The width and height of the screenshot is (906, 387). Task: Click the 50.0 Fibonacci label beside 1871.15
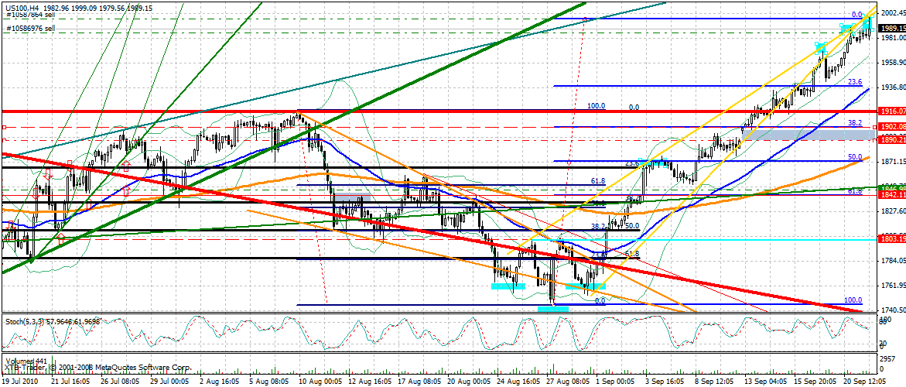click(855, 157)
